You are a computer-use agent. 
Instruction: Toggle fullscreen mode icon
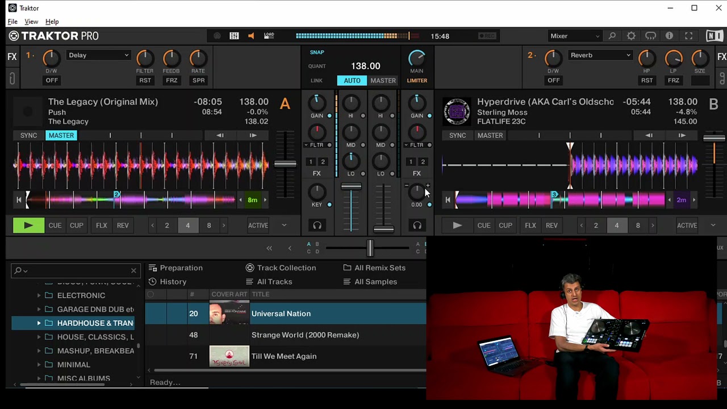tap(688, 36)
